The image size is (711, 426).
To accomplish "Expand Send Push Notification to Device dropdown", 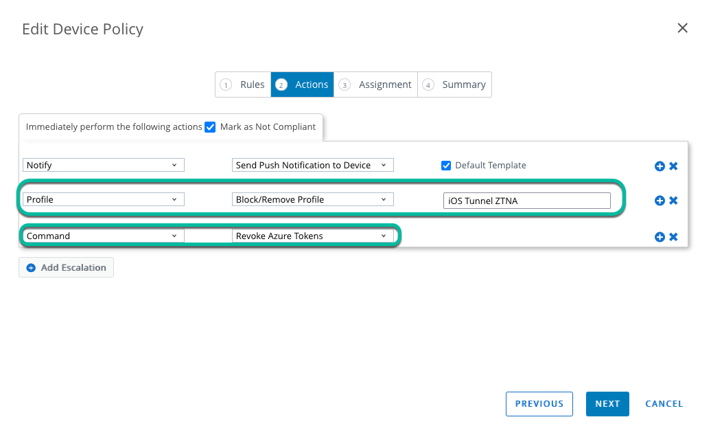I will [313, 165].
